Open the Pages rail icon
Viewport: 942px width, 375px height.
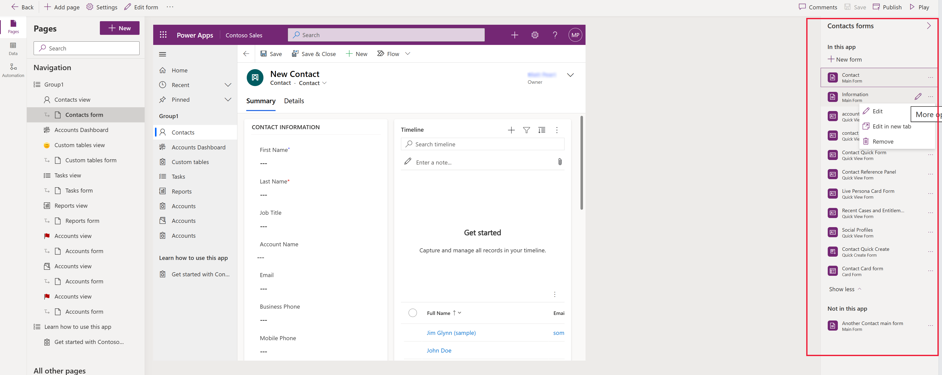click(13, 26)
